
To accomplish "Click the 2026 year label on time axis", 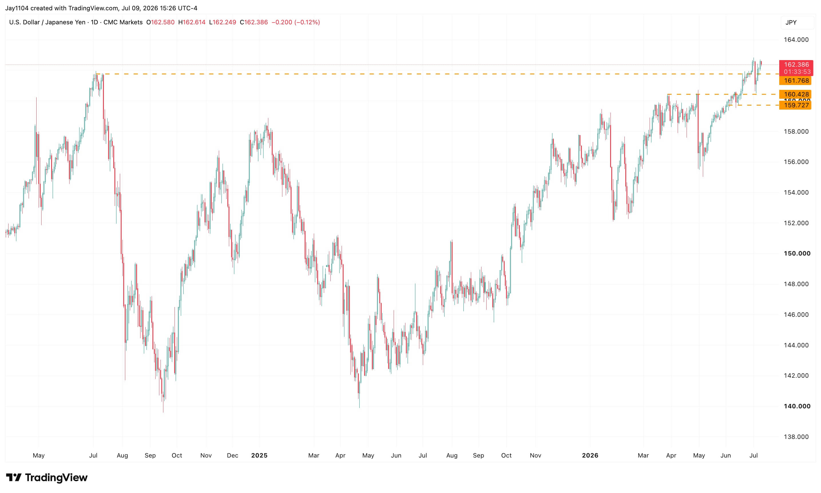I will point(590,456).
